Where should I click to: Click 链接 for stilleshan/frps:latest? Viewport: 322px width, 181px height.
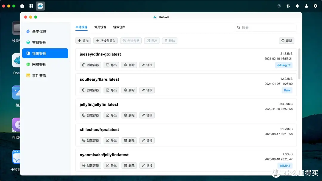point(147,141)
